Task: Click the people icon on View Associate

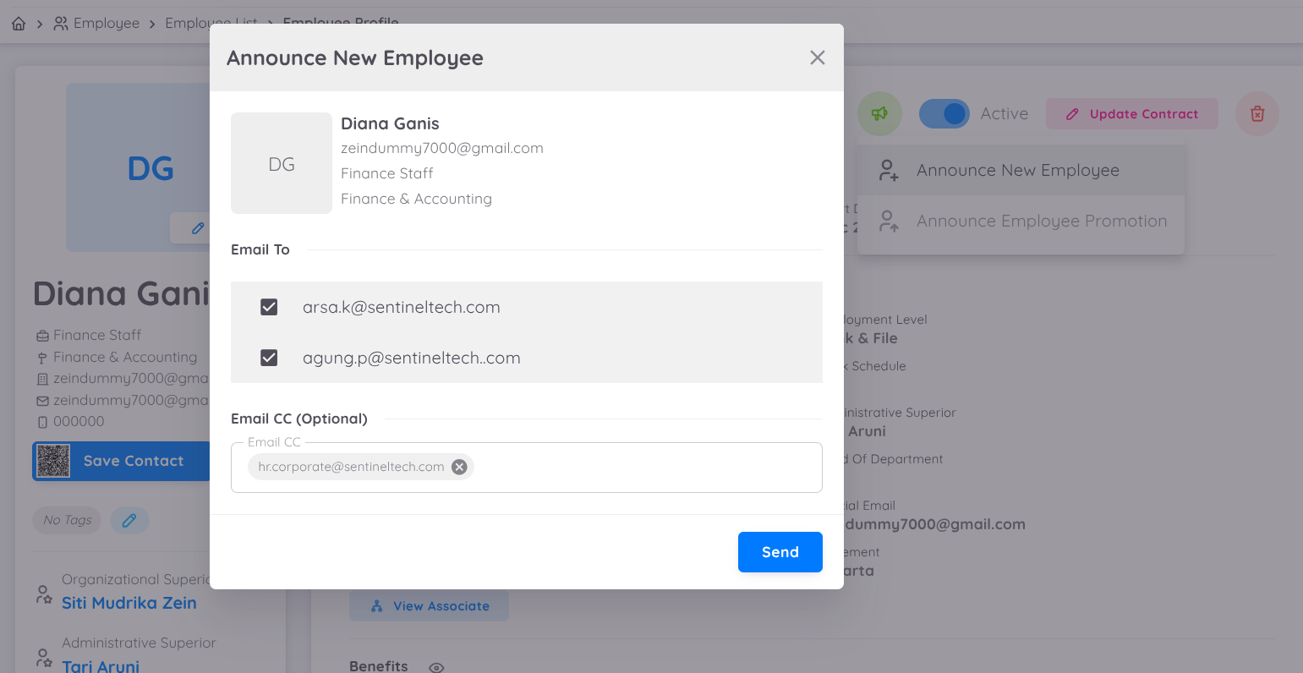Action: coord(375,605)
